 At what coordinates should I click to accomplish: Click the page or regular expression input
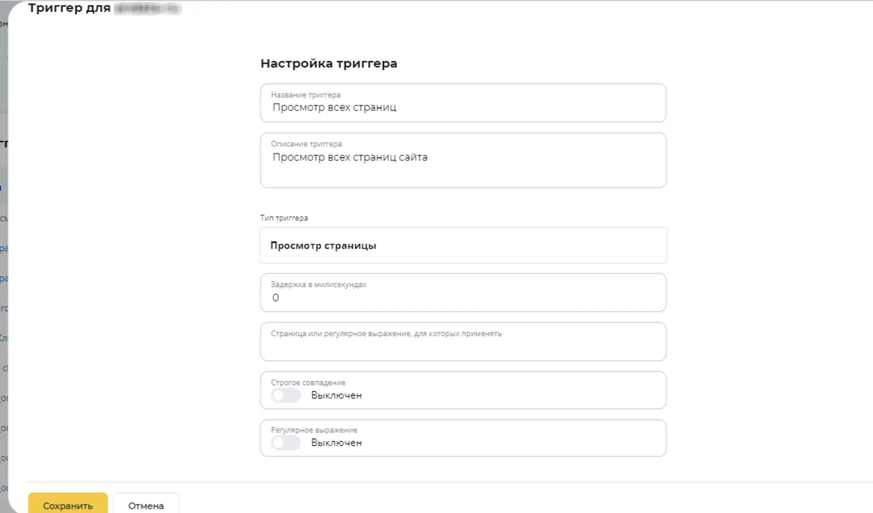[x=463, y=341]
